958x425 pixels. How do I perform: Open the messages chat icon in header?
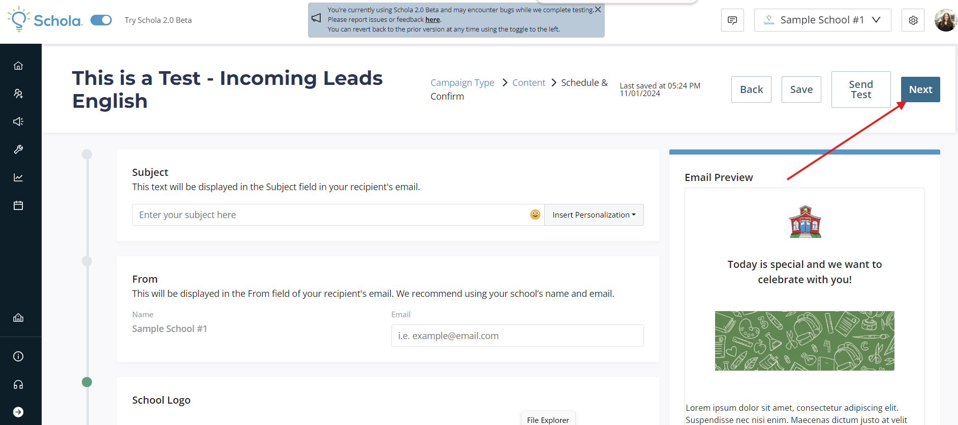pos(732,20)
